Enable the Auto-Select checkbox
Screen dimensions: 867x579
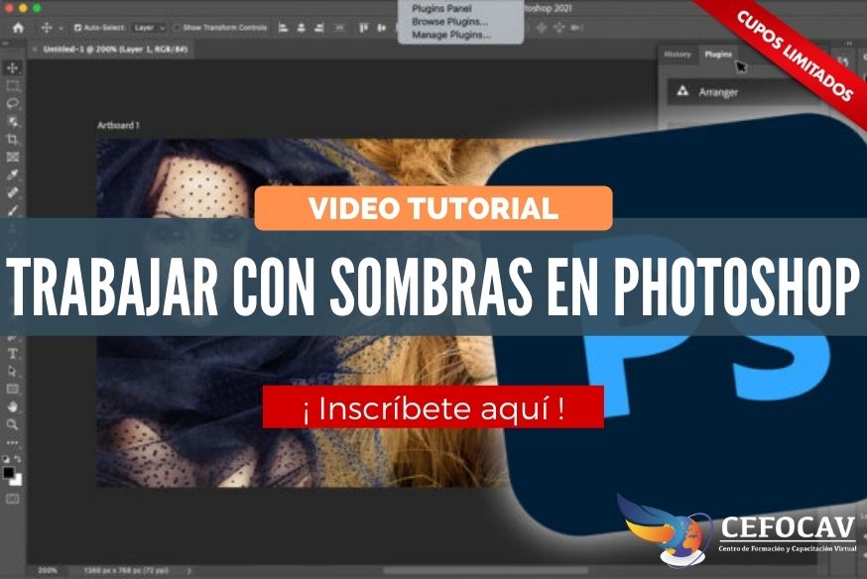(78, 28)
